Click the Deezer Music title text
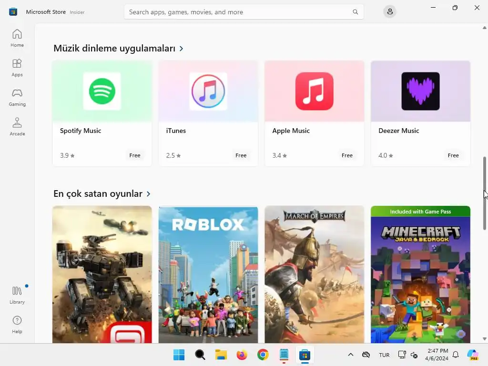488x366 pixels. click(x=399, y=131)
